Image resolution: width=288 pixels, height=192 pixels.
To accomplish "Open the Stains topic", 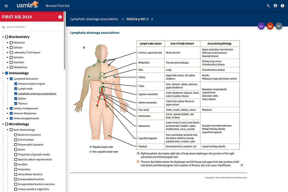I will [21, 150].
